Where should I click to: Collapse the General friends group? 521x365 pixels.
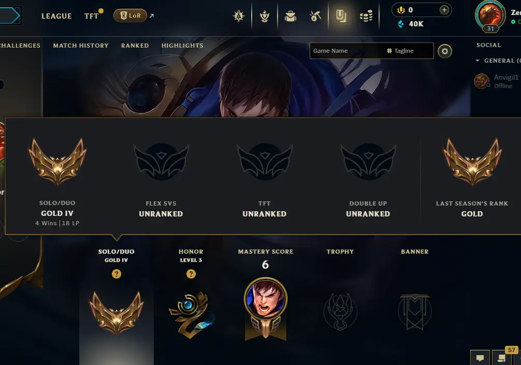477,61
